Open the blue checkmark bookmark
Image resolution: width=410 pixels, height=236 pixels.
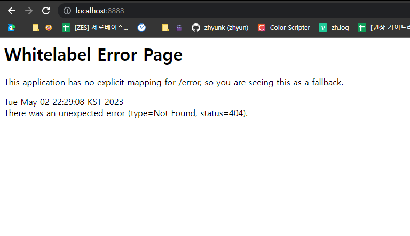(x=141, y=27)
